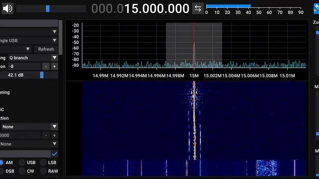
Task: Select CW demodulation mode
Action: 26,171
